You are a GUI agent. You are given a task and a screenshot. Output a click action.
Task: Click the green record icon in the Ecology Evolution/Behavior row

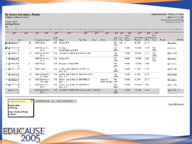click(9, 48)
